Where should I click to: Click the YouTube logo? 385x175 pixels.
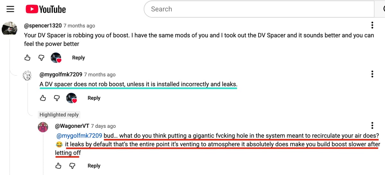[x=46, y=9]
